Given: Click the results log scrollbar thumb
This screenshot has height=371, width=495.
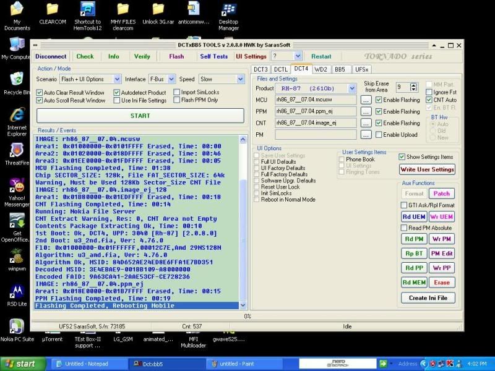Looking at the screenshot, I should point(243,240).
